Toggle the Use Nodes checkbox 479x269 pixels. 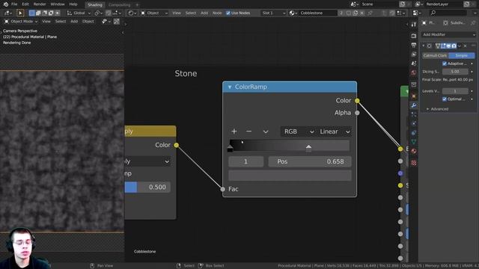pyautogui.click(x=228, y=13)
